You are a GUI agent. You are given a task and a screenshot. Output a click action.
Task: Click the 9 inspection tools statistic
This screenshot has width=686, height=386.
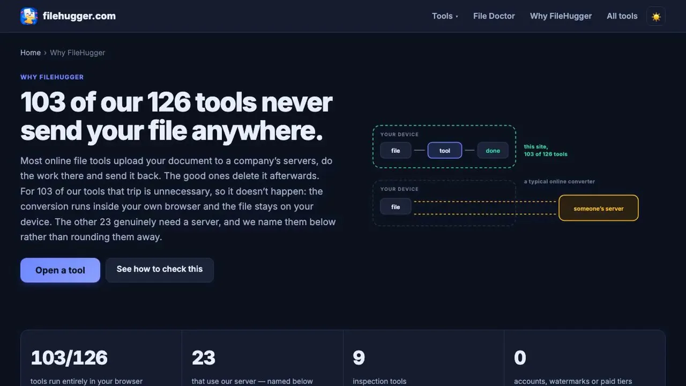click(359, 358)
